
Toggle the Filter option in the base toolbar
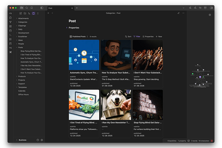click(137, 37)
